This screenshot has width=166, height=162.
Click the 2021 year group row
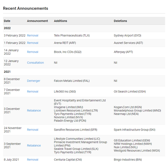pyautogui.click(x=84, y=72)
